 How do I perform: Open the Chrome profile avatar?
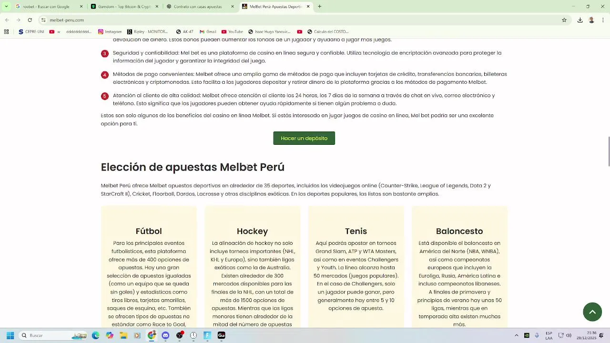[591, 20]
